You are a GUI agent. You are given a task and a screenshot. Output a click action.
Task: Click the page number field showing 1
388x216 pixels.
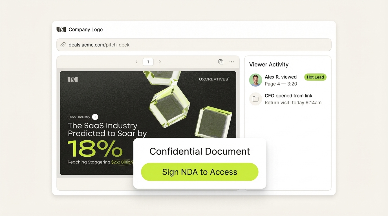point(148,62)
